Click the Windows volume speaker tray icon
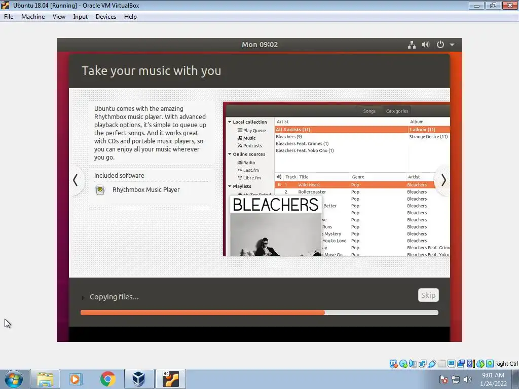The height and width of the screenshot is (389, 519). pyautogui.click(x=467, y=379)
